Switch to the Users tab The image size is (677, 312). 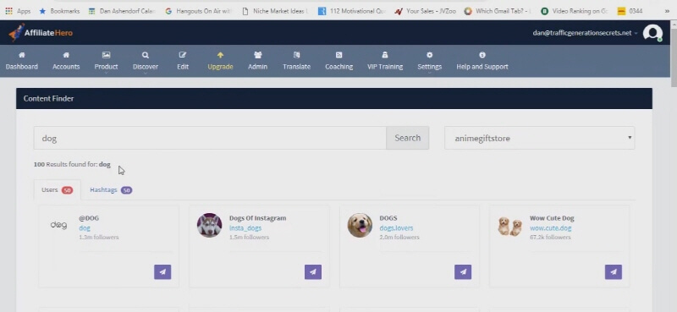coord(57,190)
